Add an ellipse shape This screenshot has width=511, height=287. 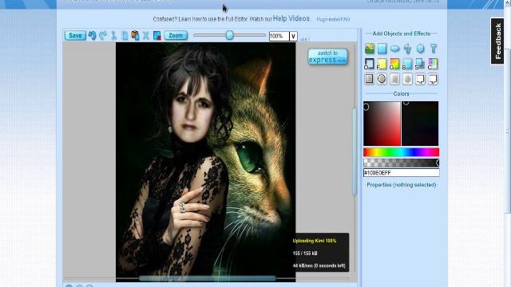(394, 49)
